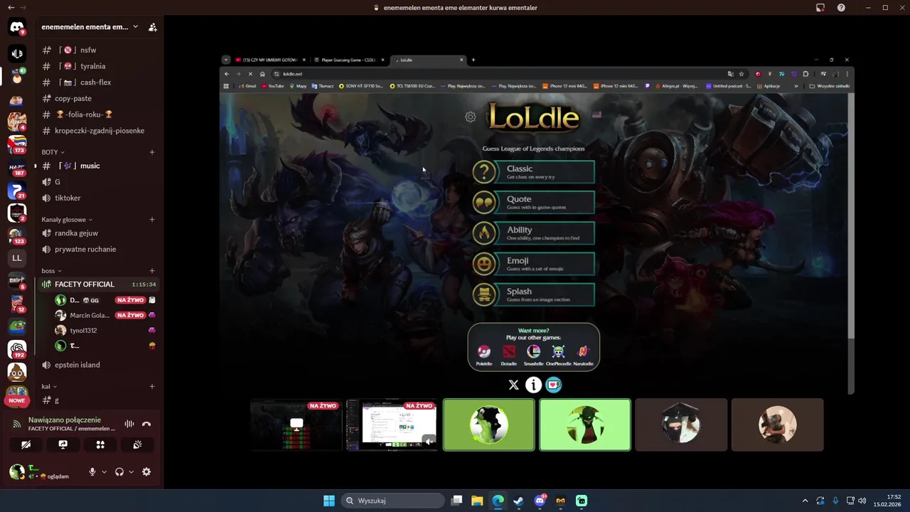Start Quote mode in streamed LoLdle
910x512 pixels.
click(x=534, y=203)
